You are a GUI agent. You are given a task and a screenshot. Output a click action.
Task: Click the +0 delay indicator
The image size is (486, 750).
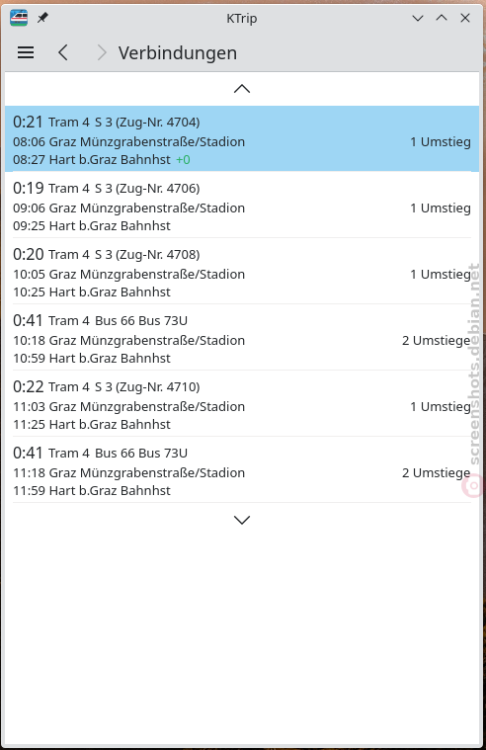click(183, 160)
